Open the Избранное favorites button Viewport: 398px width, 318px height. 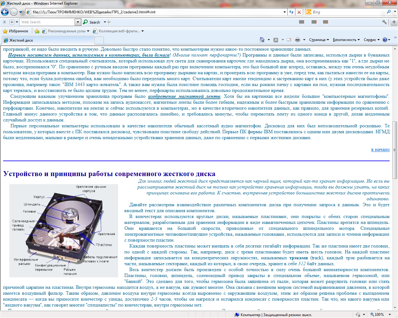click(x=16, y=31)
